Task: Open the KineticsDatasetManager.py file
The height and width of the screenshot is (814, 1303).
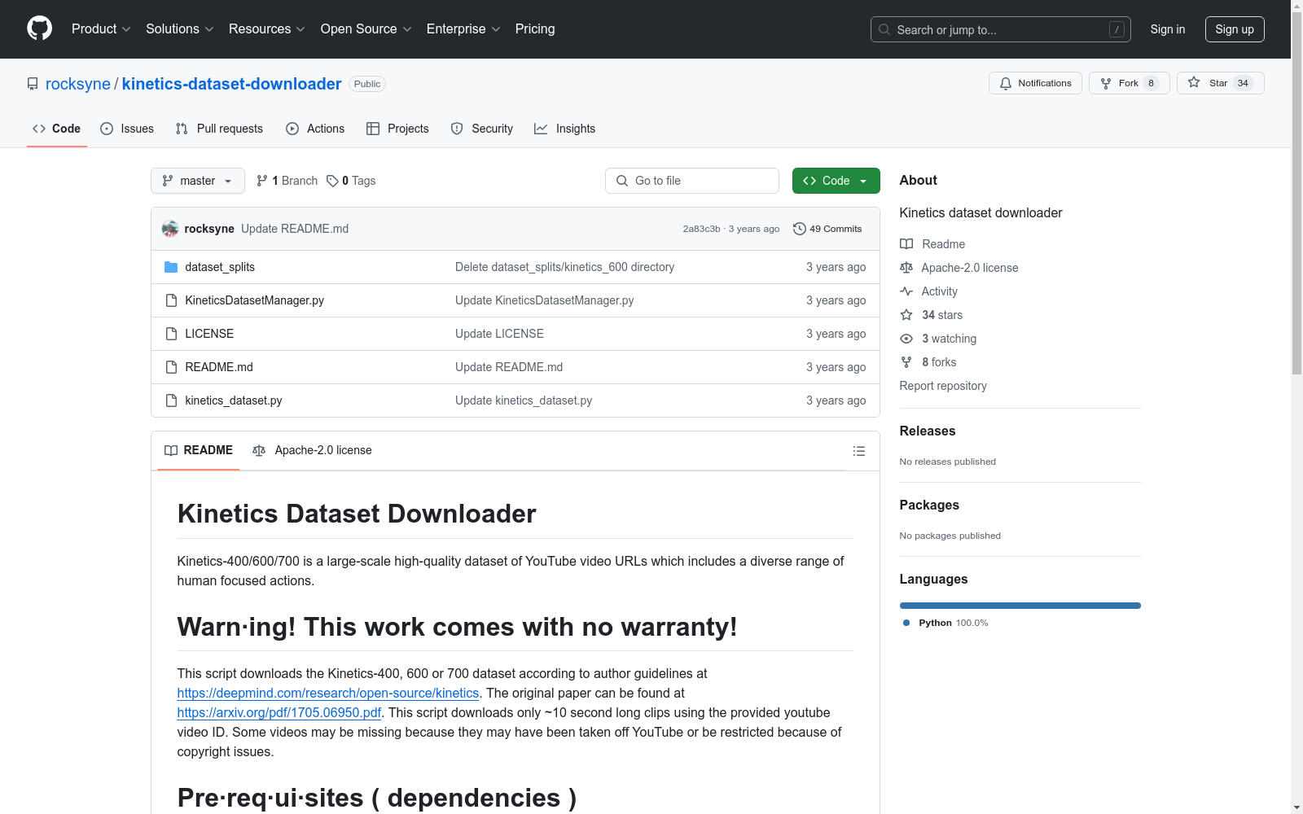Action: [254, 300]
